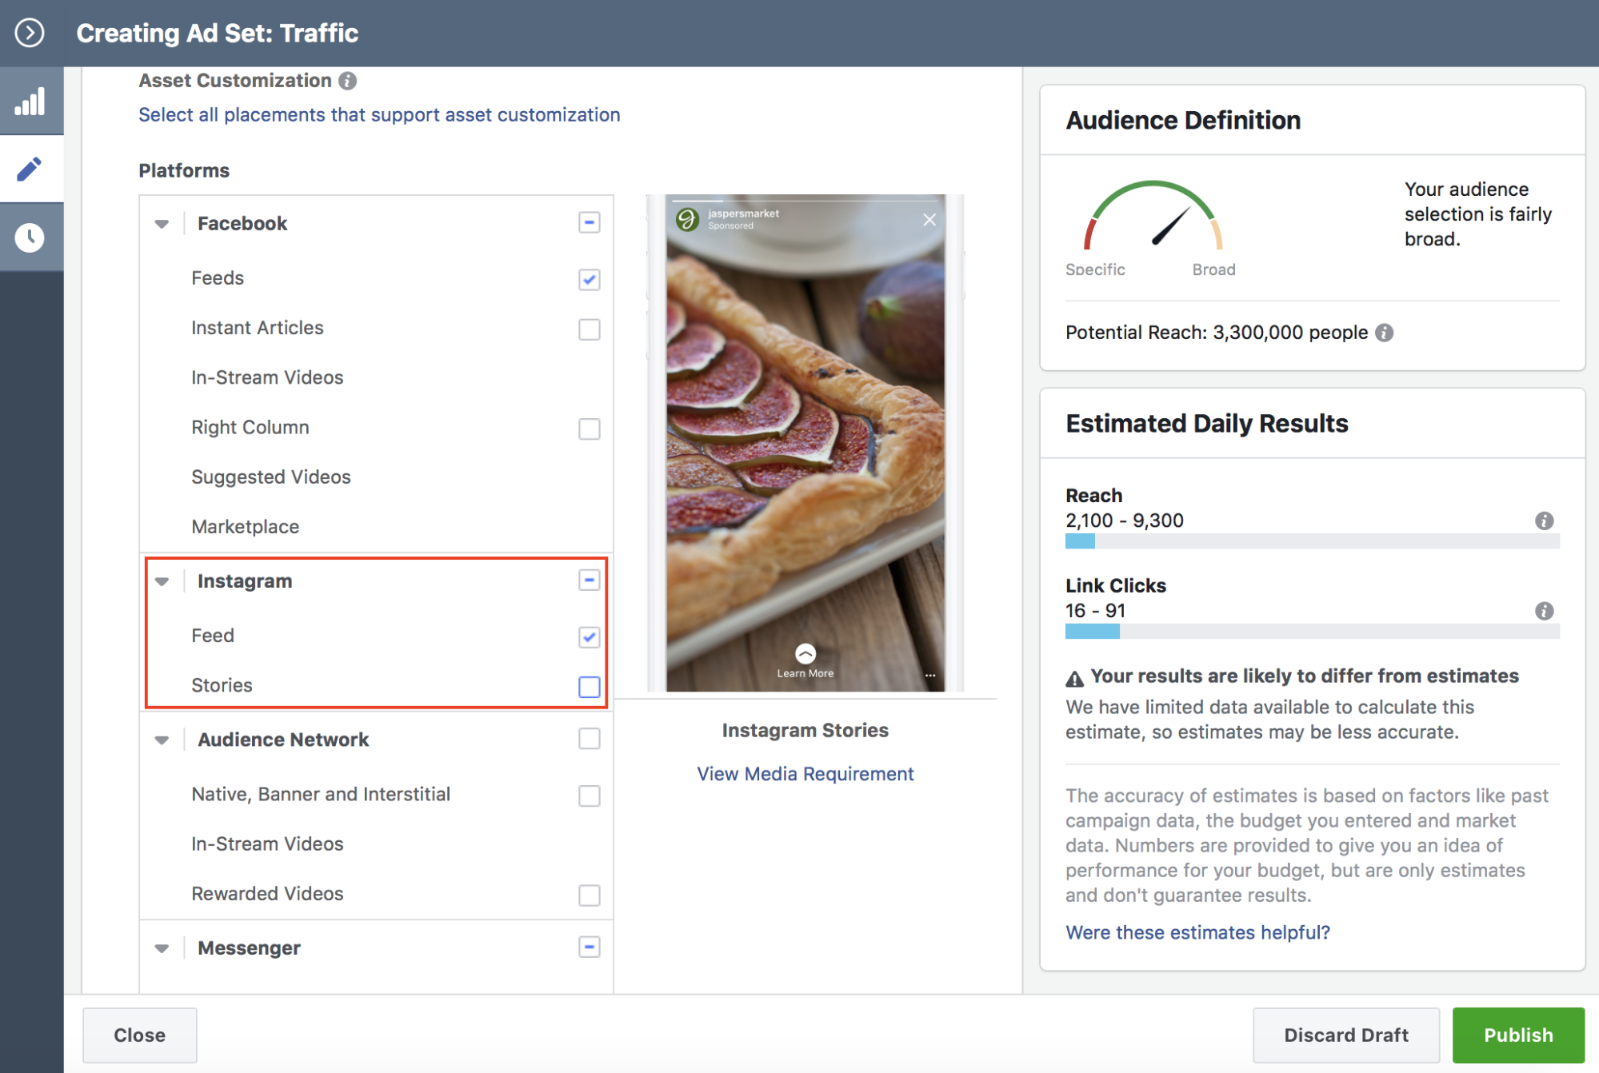The width and height of the screenshot is (1599, 1073).
Task: Open the View Media Requirement link
Action: coord(805,774)
